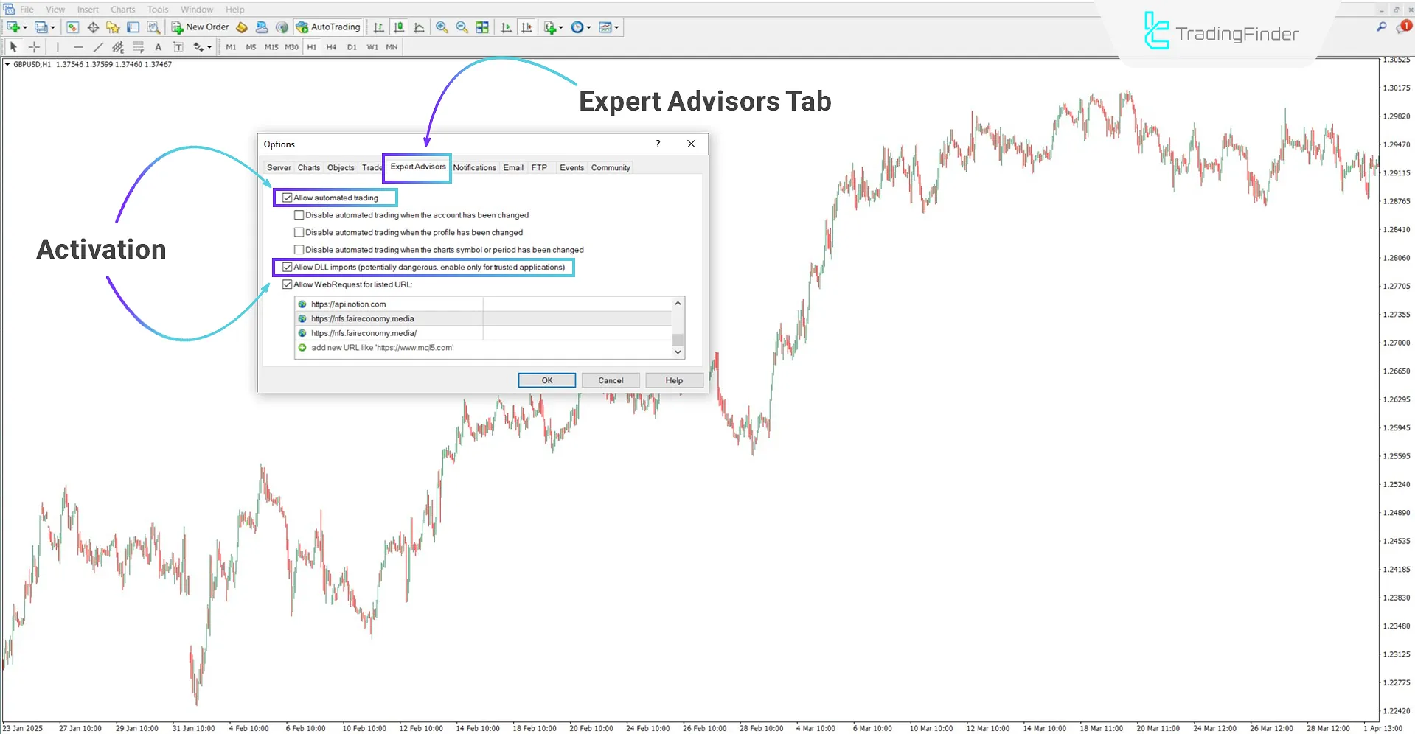Open the chart templates dropdown
This screenshot has height=734, width=1415.
[615, 27]
